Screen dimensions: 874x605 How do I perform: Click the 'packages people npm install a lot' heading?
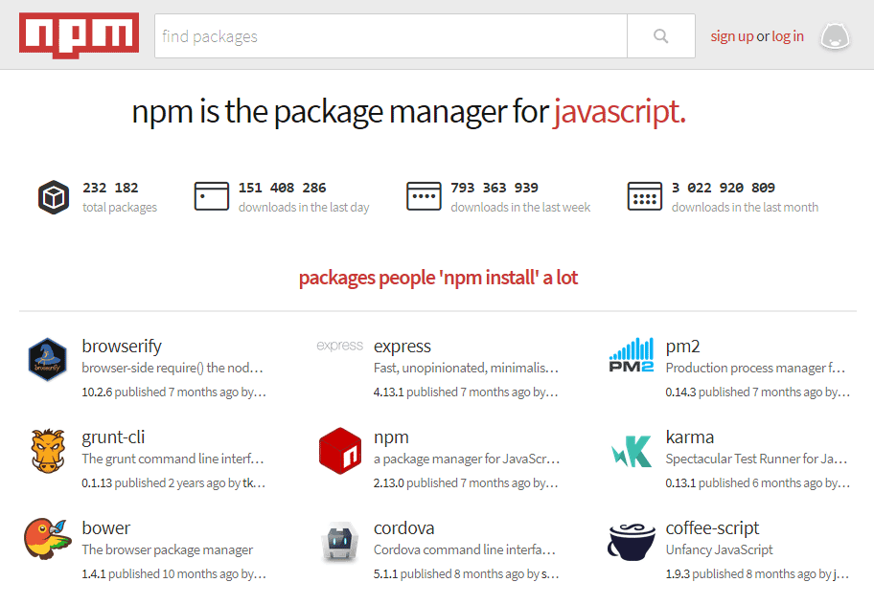438,278
